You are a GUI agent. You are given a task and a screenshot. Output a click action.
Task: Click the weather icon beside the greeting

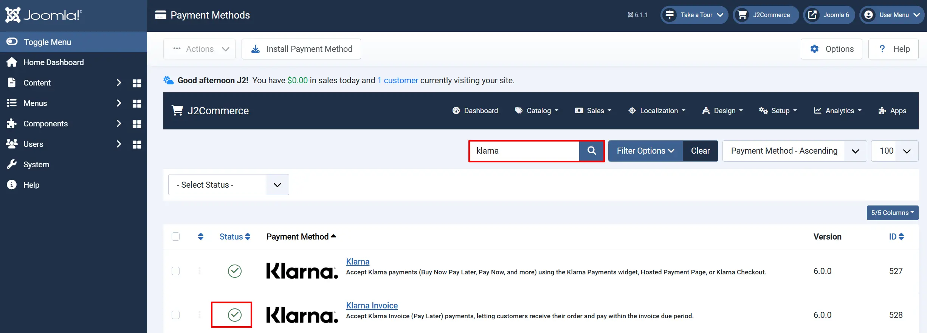(x=168, y=80)
